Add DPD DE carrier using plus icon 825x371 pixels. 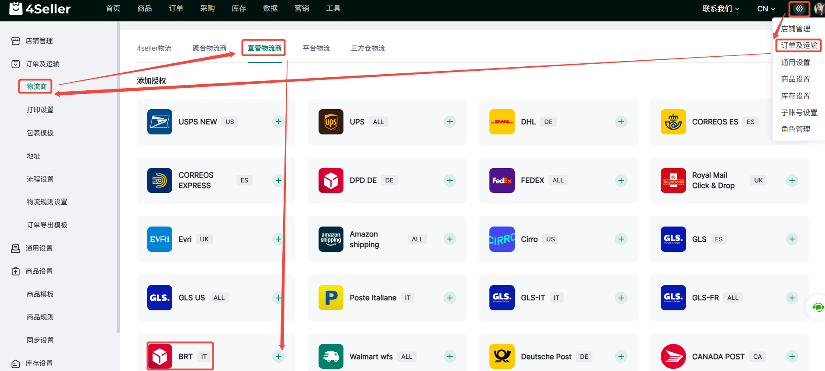coord(450,180)
